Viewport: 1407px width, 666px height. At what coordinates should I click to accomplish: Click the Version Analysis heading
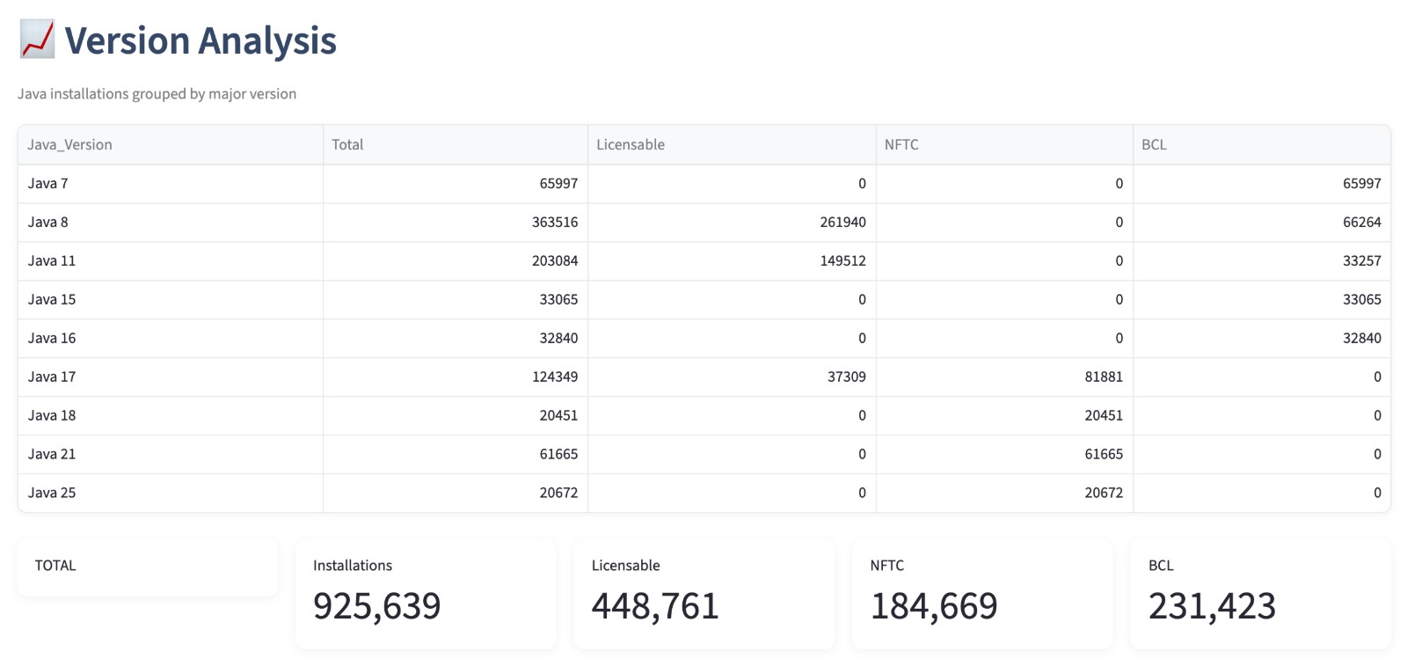pyautogui.click(x=200, y=40)
